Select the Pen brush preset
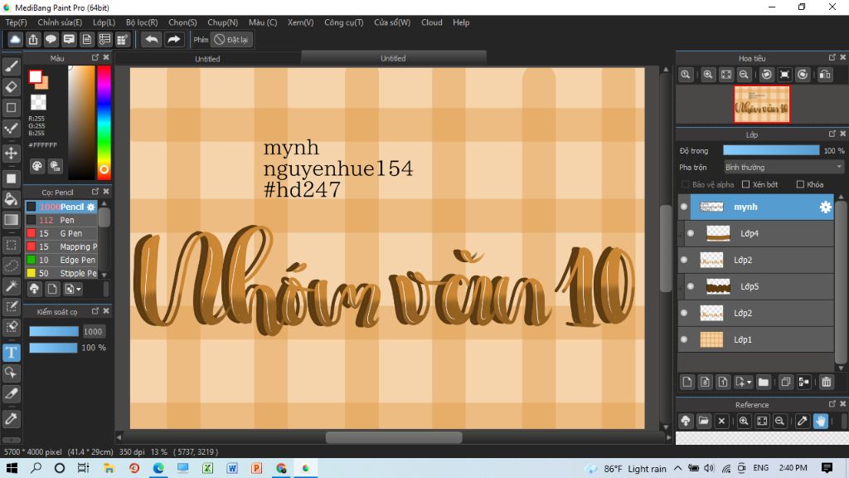 [61, 220]
